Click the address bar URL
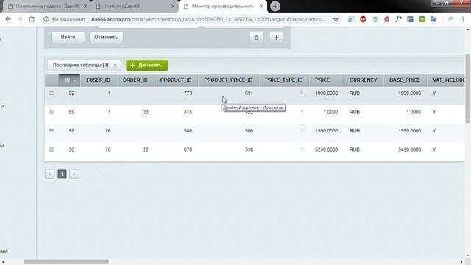471x265 pixels. click(x=208, y=19)
